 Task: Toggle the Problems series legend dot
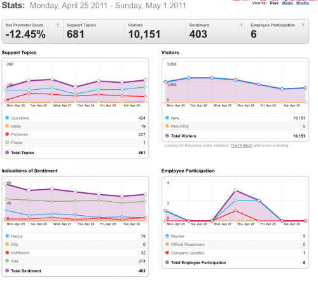pyautogui.click(x=7, y=134)
